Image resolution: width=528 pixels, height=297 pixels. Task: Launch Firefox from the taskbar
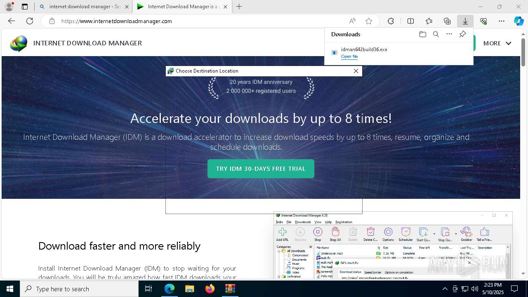(x=210, y=289)
